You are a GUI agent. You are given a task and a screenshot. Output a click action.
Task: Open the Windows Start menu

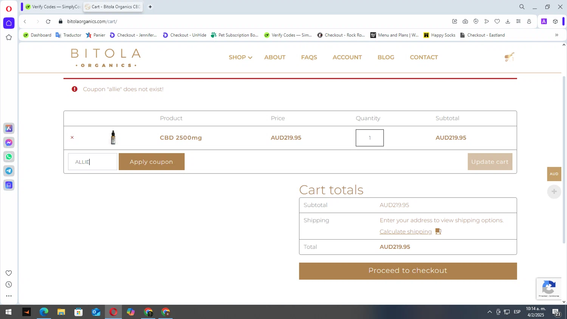(8, 312)
